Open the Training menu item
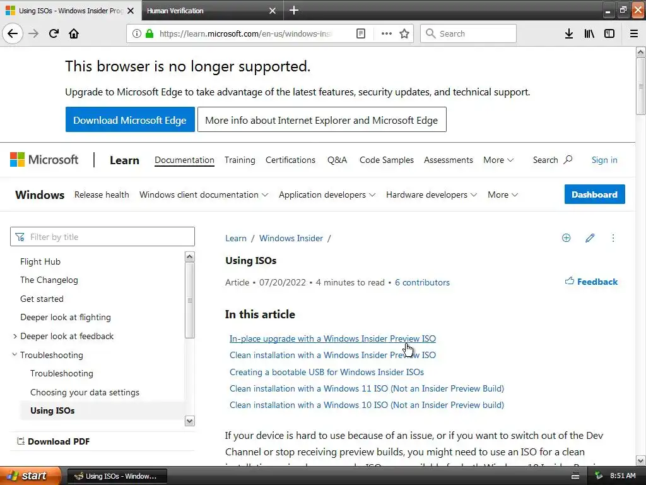 click(240, 160)
